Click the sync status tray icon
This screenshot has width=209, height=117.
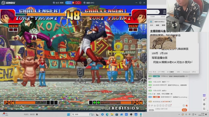(183, 114)
